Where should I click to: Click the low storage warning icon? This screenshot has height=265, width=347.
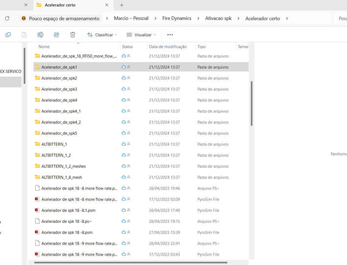coord(23,19)
